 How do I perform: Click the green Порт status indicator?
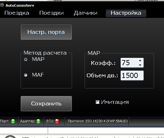coord(13,121)
